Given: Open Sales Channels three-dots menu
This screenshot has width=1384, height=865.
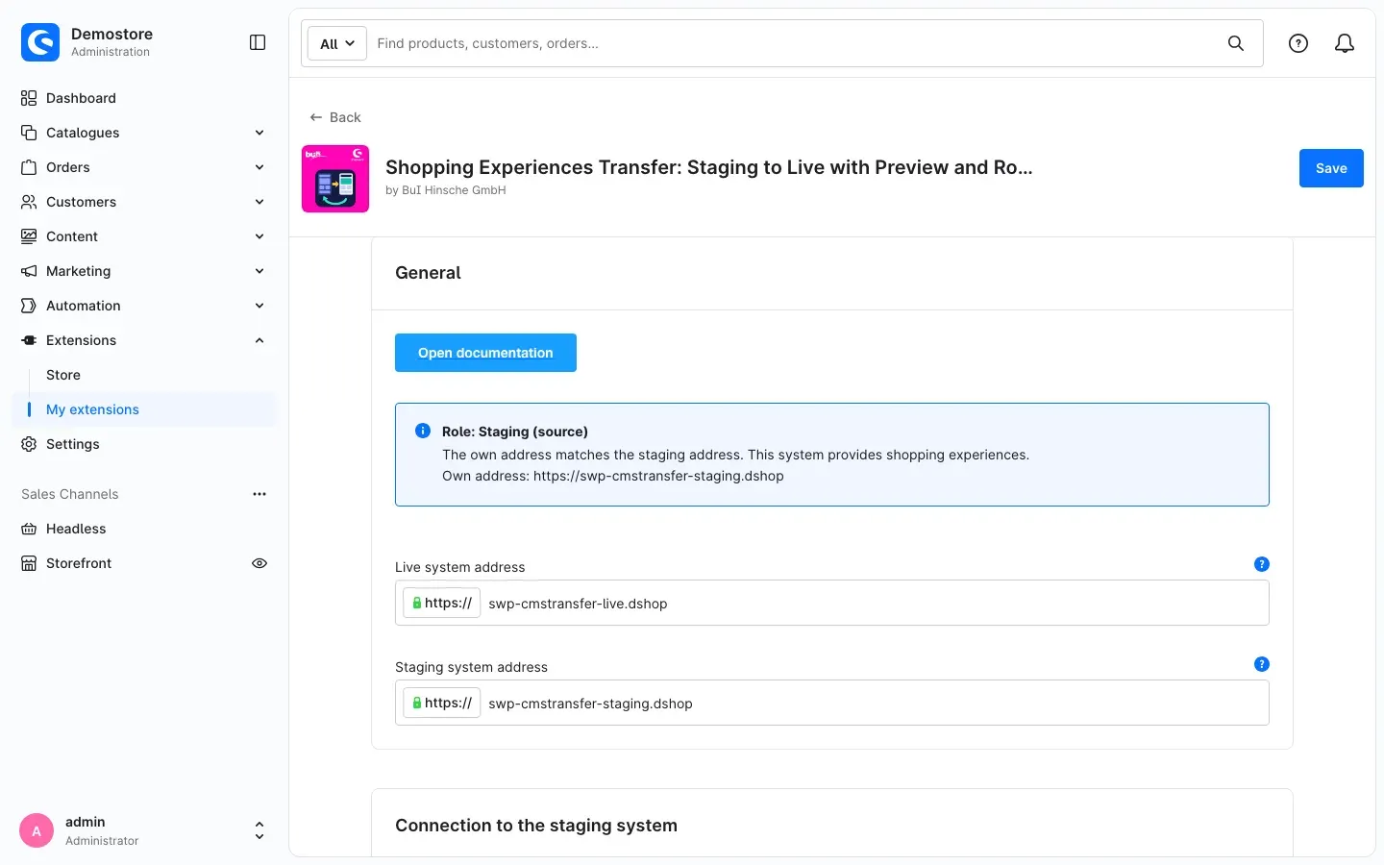Looking at the screenshot, I should click(259, 494).
